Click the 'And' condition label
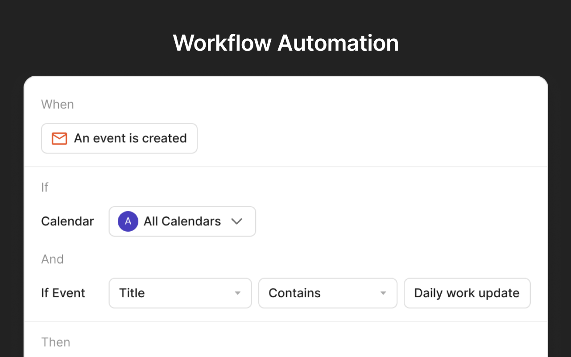This screenshot has width=571, height=357. pyautogui.click(x=52, y=259)
